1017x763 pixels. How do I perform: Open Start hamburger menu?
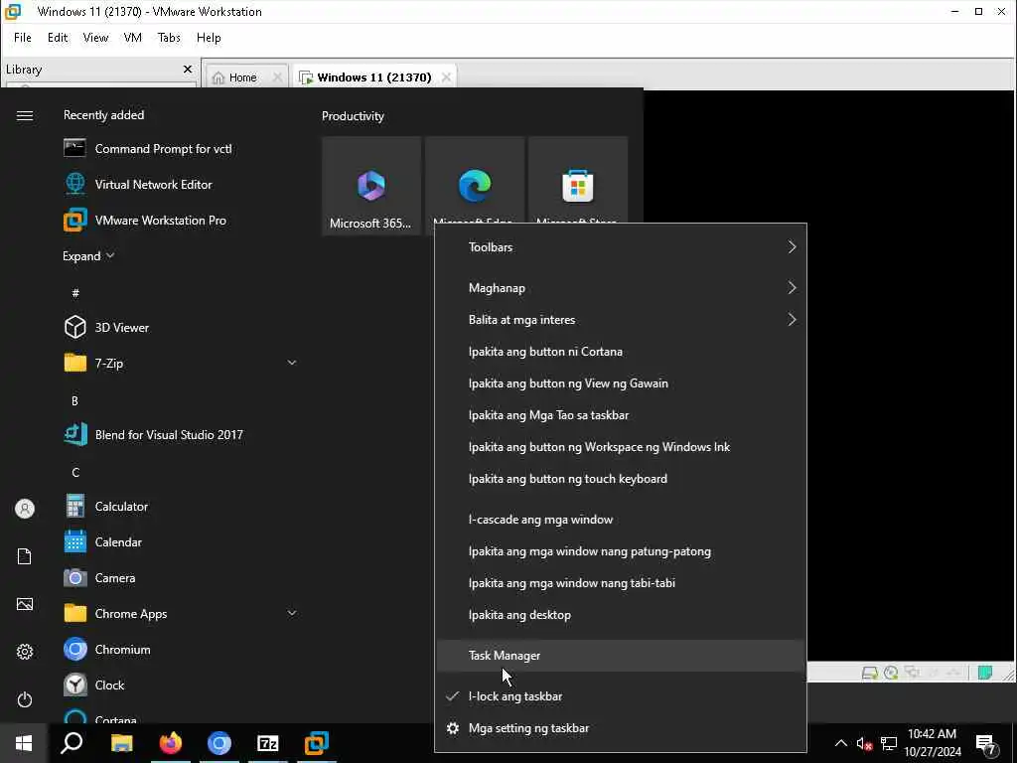coord(25,115)
